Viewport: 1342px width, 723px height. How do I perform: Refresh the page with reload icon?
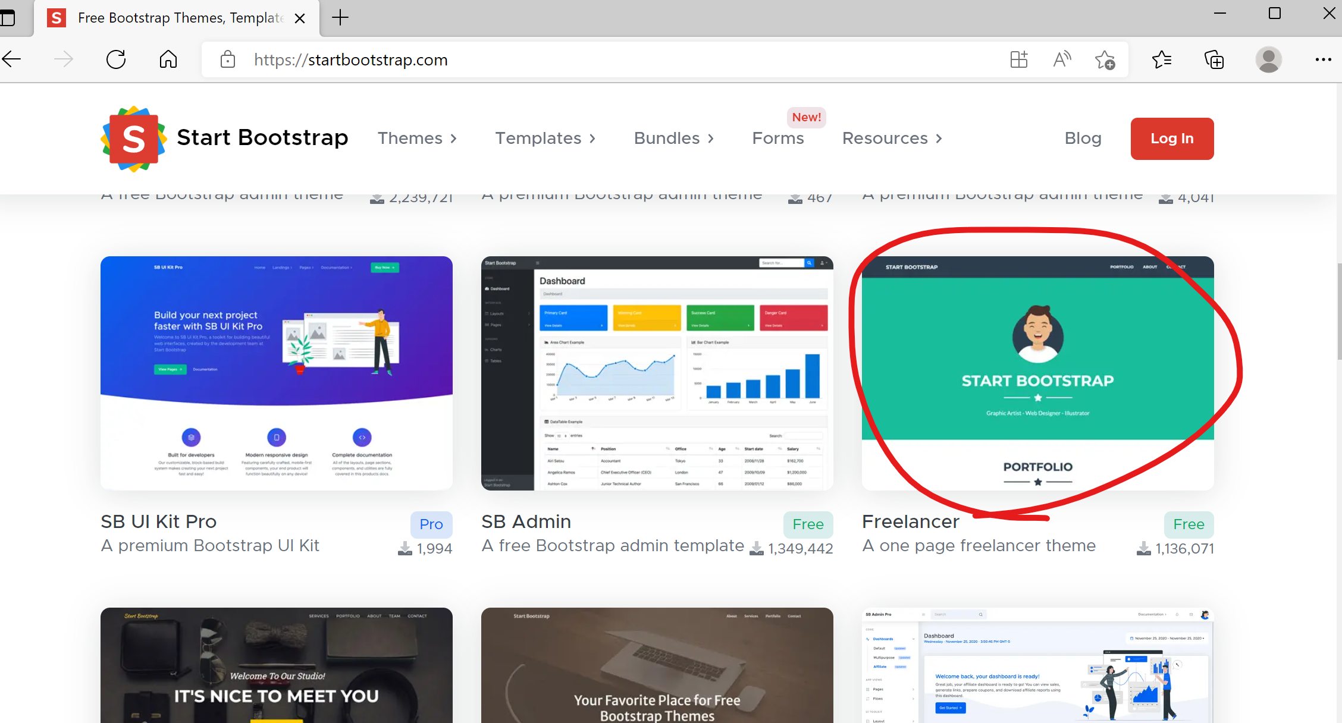[x=116, y=59]
